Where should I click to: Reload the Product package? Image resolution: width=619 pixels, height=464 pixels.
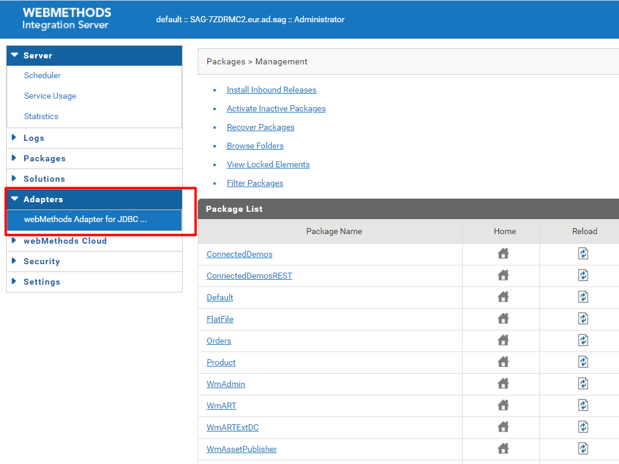pos(583,362)
